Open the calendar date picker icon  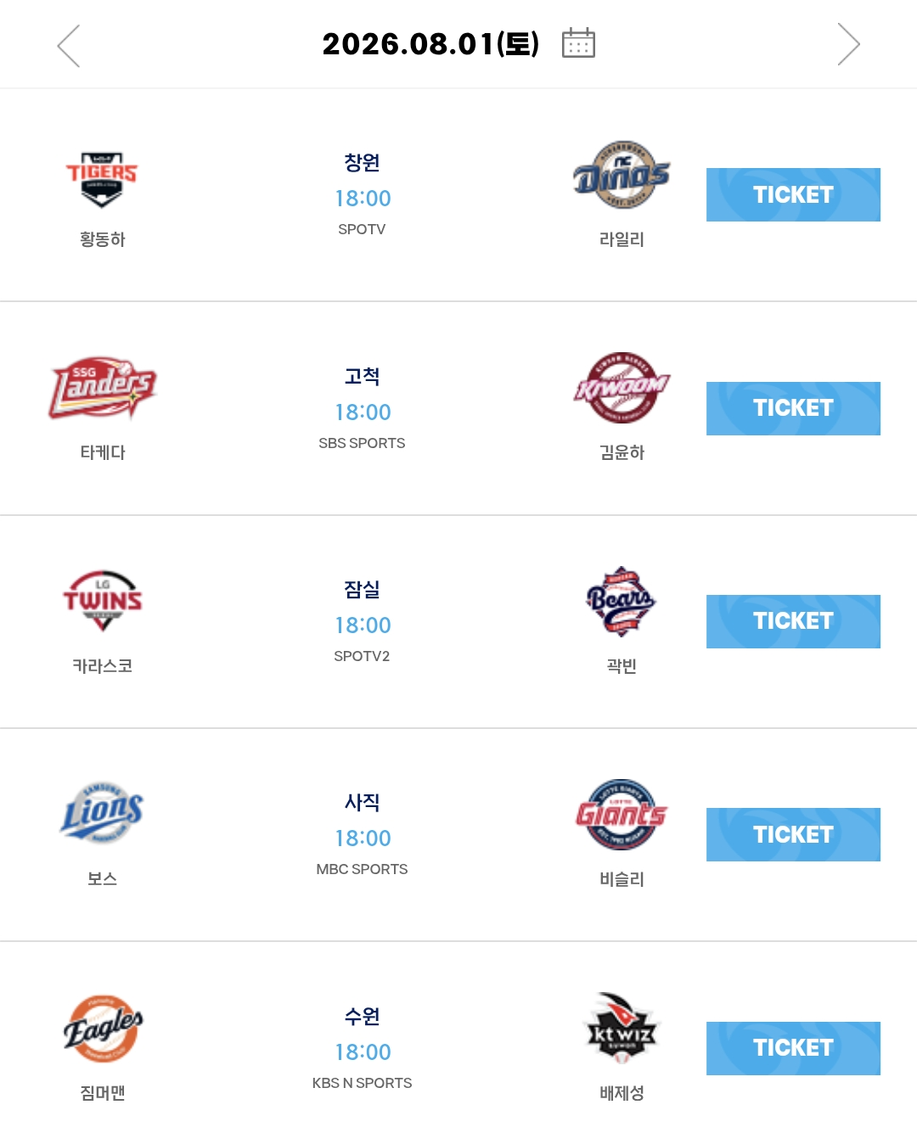pos(578,42)
